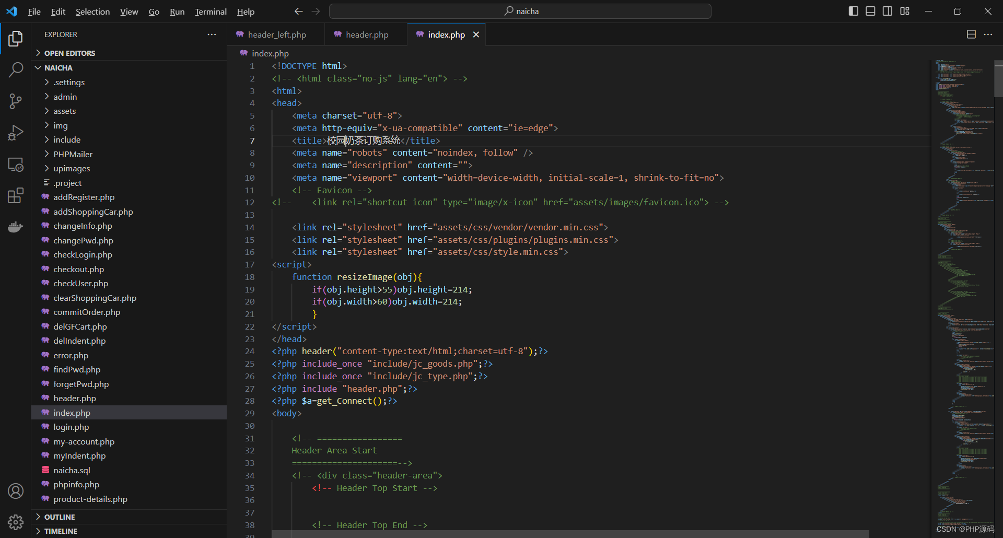Open the Help menu
The height and width of the screenshot is (538, 1003).
(x=246, y=11)
